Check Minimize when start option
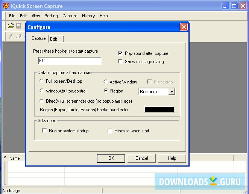 (x=110, y=131)
